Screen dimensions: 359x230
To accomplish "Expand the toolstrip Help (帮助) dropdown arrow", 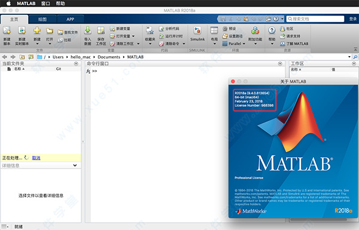I will (x=272, y=44).
